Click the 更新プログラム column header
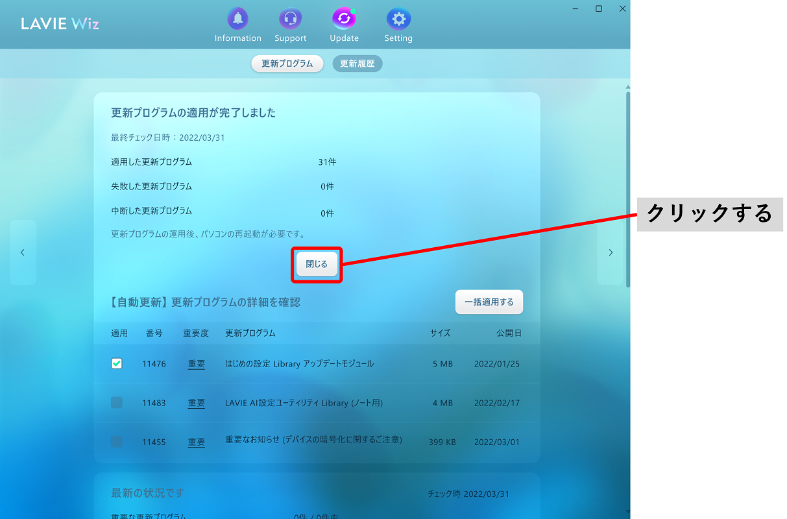Image resolution: width=787 pixels, height=519 pixels. click(250, 333)
